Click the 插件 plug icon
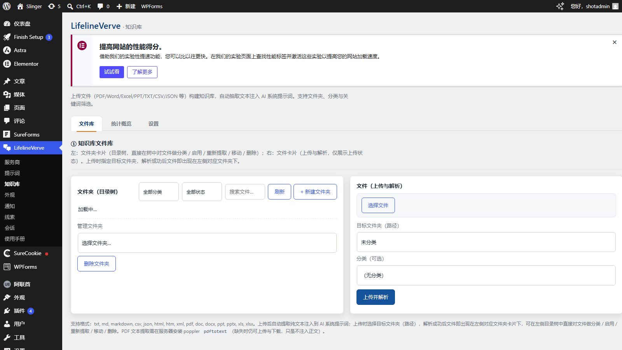622x350 pixels. [7, 311]
